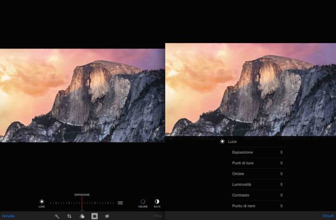Viewport: 336px width, 220px height.
Task: Select the Punto di nero row
Action: (259, 206)
